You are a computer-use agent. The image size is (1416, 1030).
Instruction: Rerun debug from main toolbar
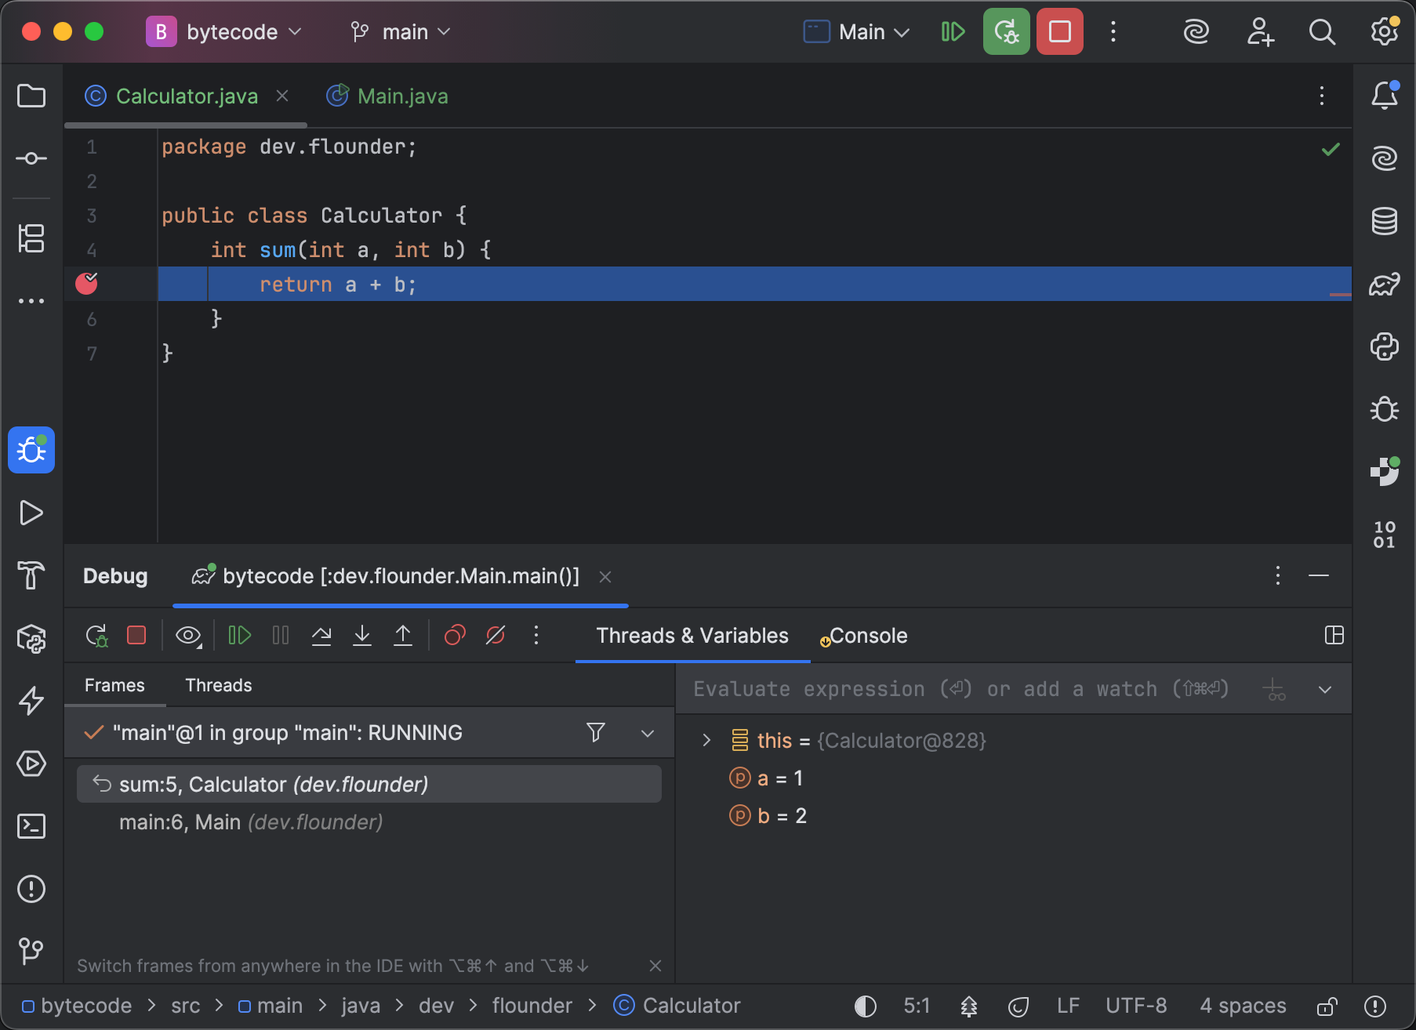1006,32
